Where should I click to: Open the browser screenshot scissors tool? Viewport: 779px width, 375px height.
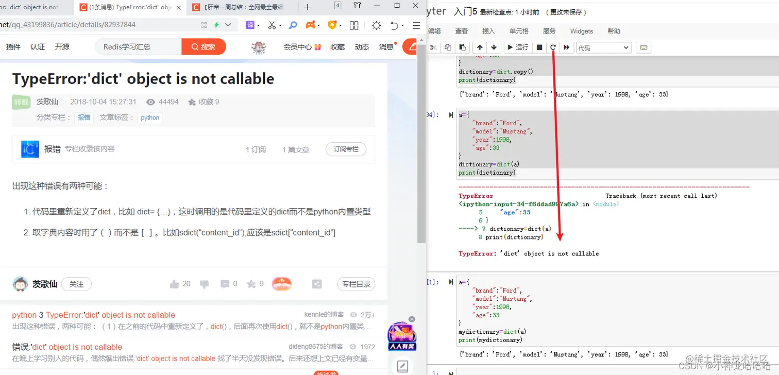pyautogui.click(x=272, y=25)
